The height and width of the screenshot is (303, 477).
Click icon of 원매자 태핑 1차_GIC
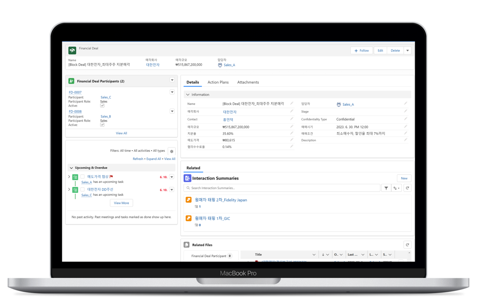189,219
